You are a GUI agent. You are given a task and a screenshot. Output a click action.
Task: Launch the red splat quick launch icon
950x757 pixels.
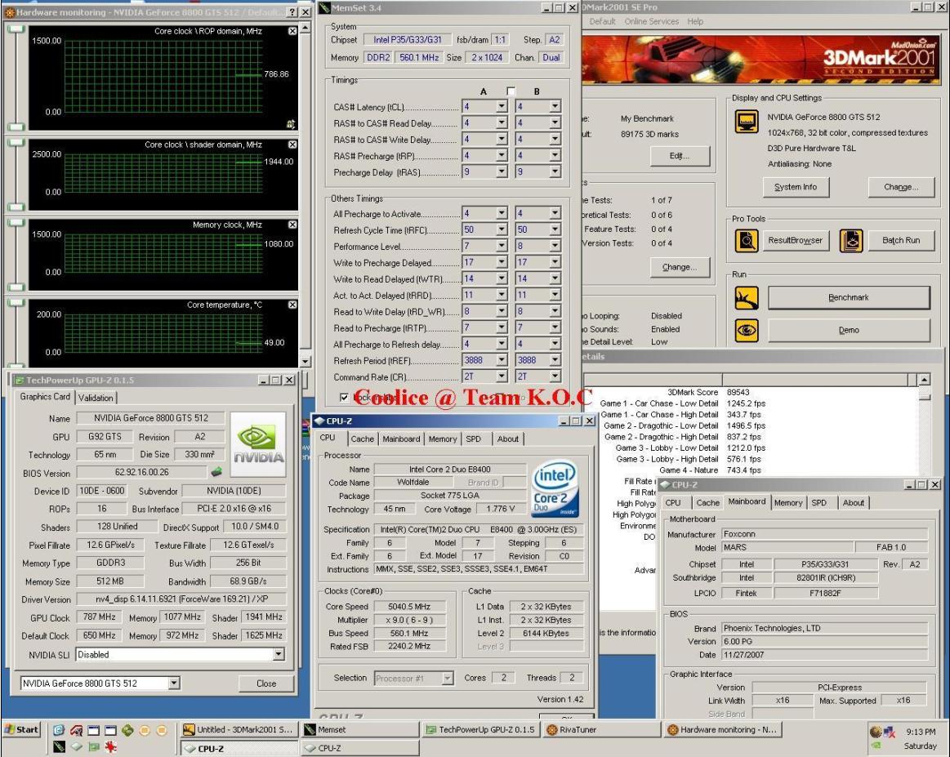(x=110, y=746)
